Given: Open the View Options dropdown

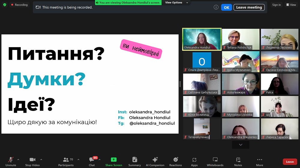Looking at the screenshot, I should pos(177,3).
